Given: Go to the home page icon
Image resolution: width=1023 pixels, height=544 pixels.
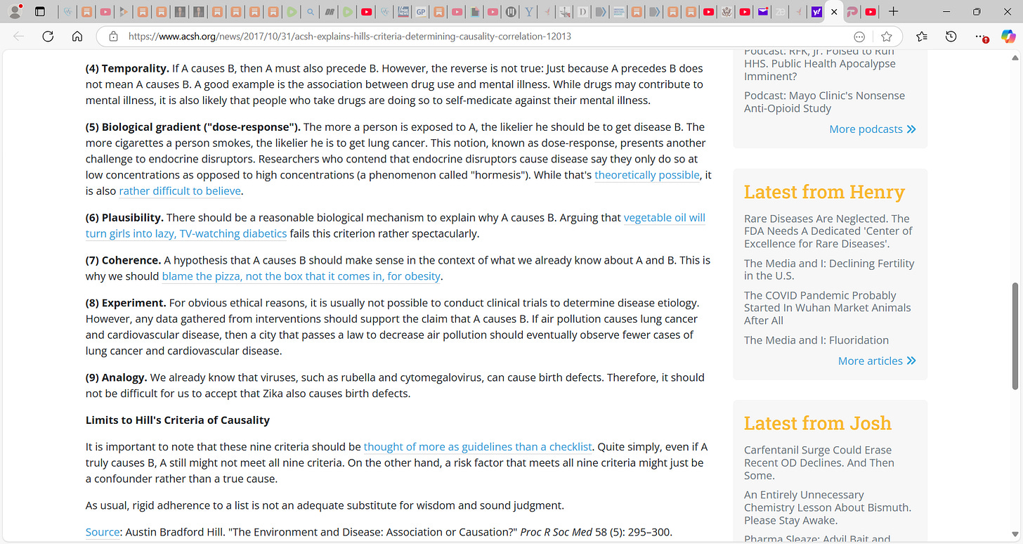Looking at the screenshot, I should (x=77, y=37).
